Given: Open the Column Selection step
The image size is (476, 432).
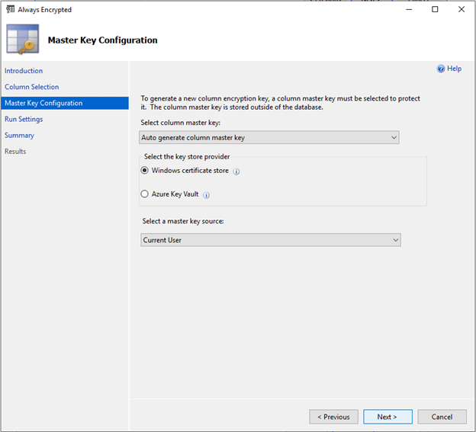Looking at the screenshot, I should click(x=31, y=87).
